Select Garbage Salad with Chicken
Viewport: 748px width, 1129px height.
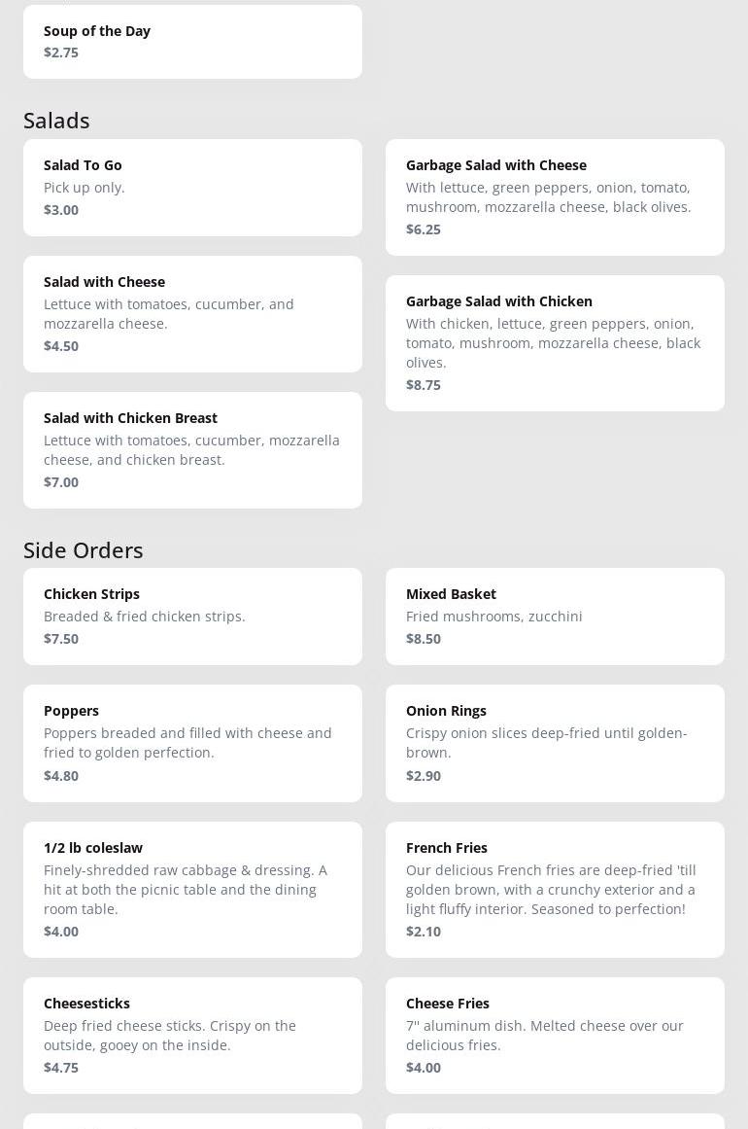(555, 342)
